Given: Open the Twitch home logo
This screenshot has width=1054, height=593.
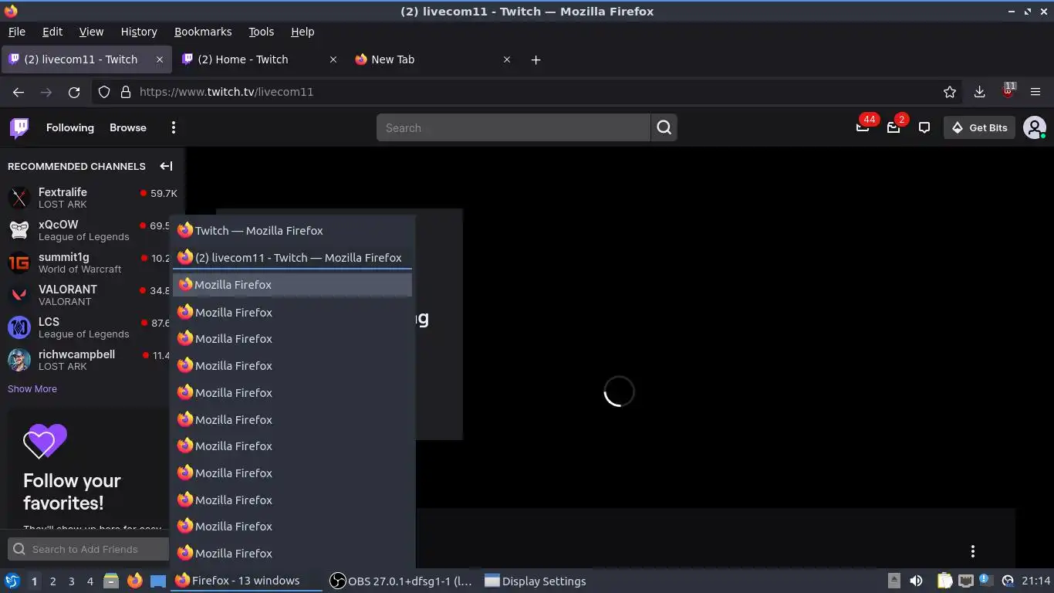Looking at the screenshot, I should [19, 128].
